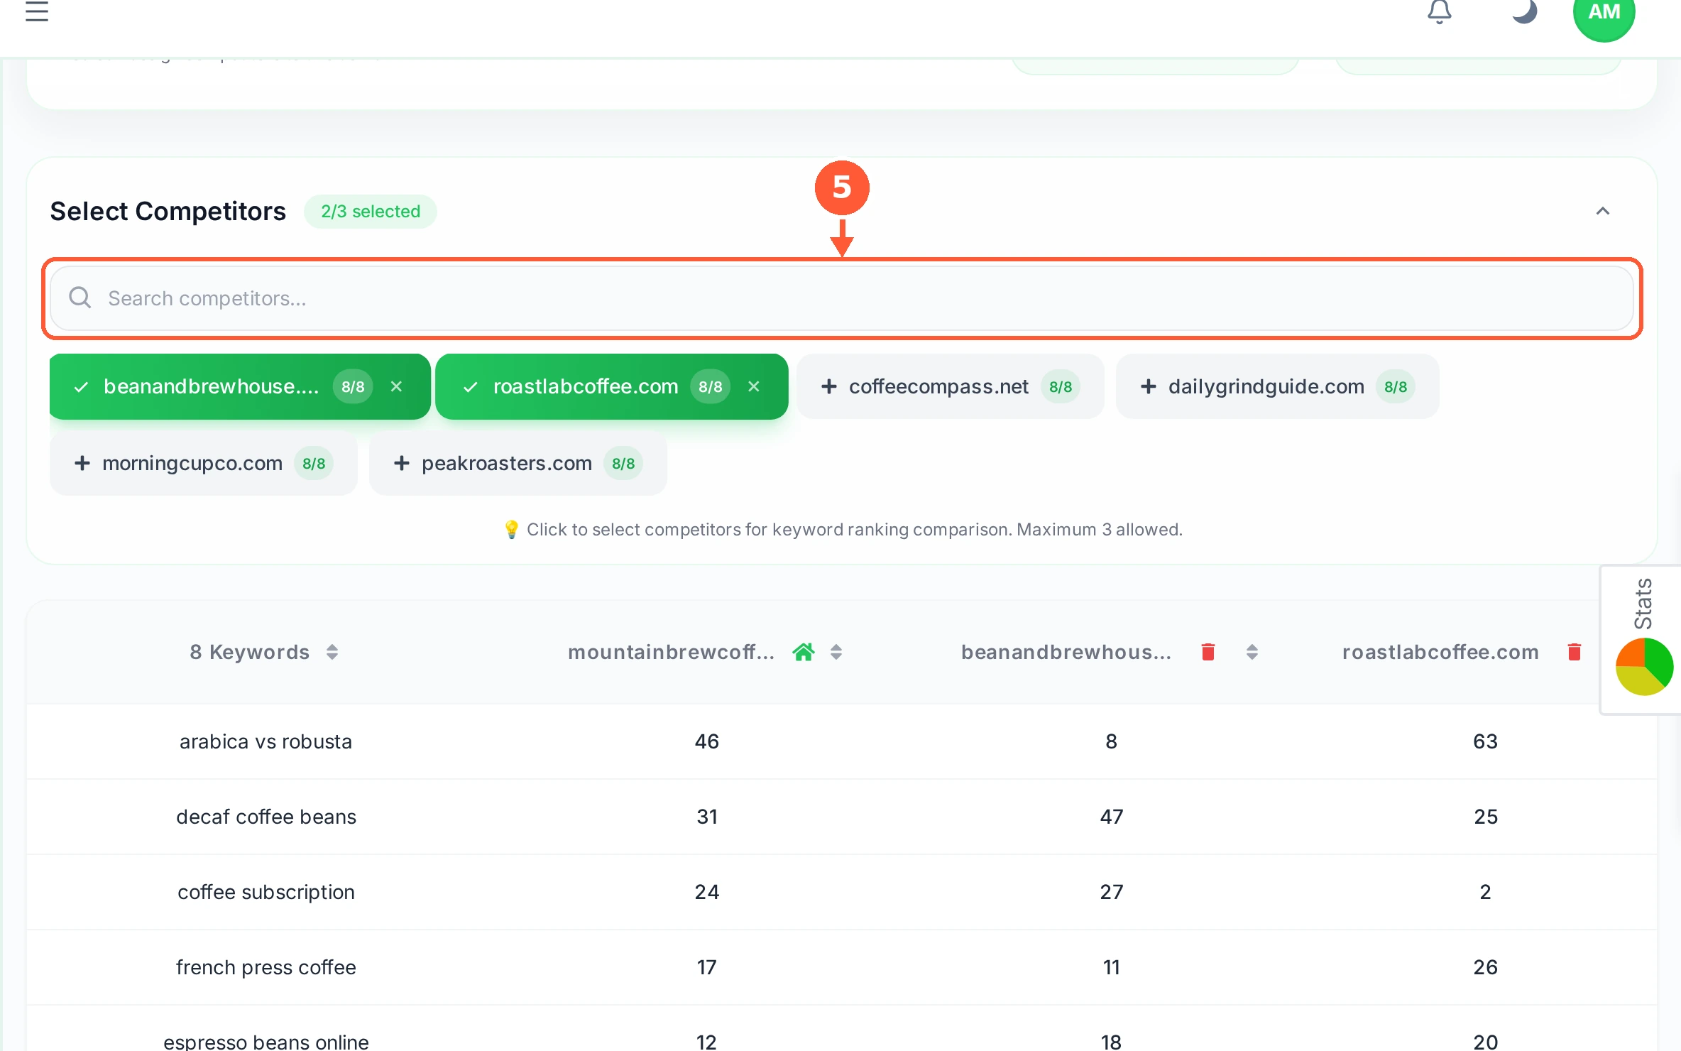
Task: Click rank 2 for coffee subscription
Action: click(x=1485, y=892)
